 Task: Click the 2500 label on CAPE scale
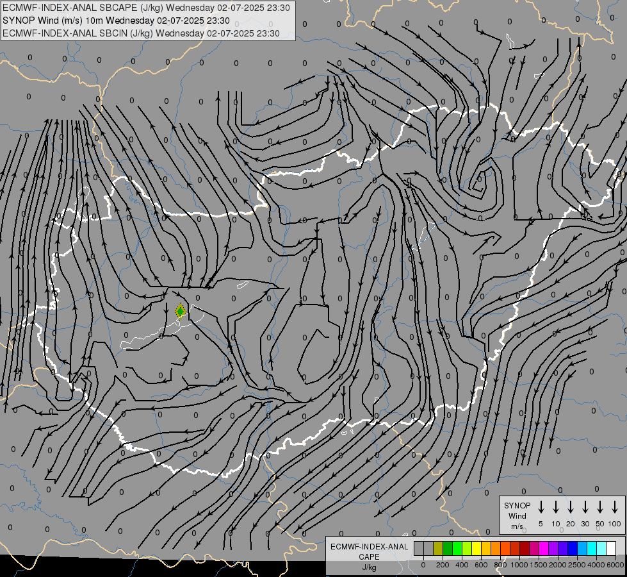pos(577,565)
